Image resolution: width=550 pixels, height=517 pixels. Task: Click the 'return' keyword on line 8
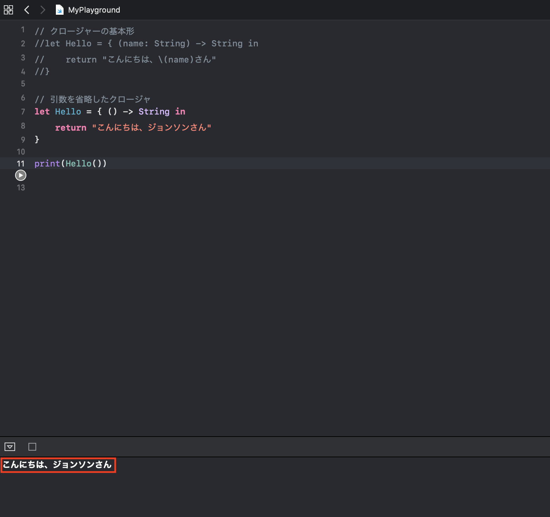pos(71,127)
